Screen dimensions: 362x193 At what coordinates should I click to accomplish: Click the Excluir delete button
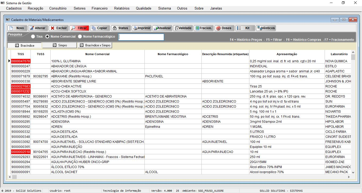click(58, 28)
